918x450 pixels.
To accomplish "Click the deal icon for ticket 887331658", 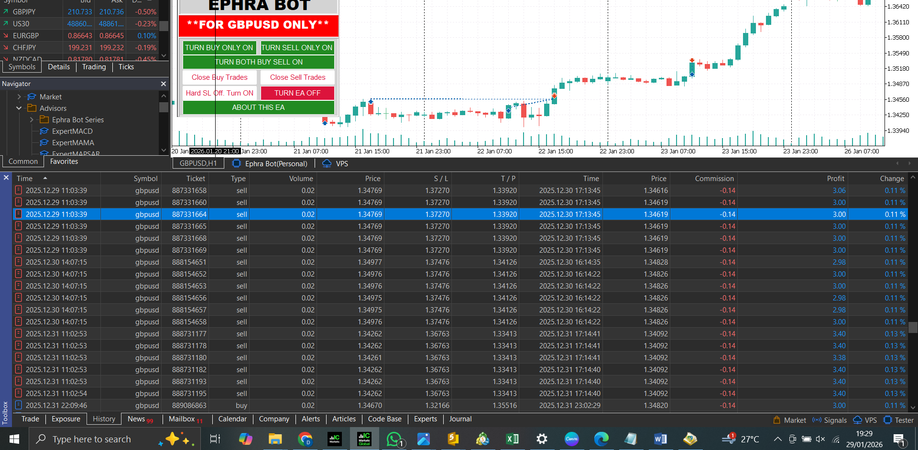I will pos(19,190).
